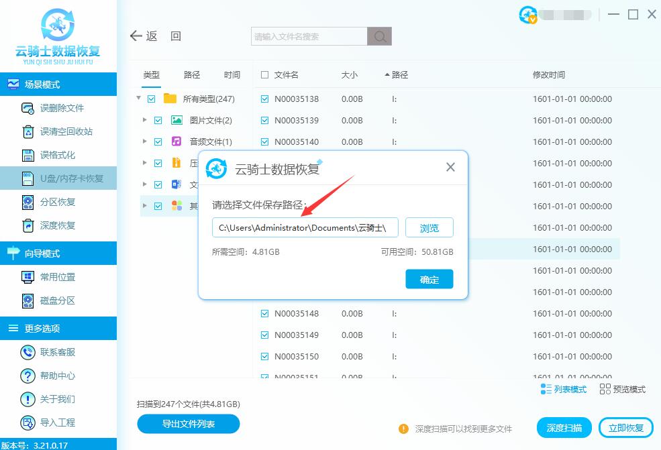Screen dimensions: 661x450
Task: Toggle the 图片文件(2) checkbox
Action: coord(158,121)
